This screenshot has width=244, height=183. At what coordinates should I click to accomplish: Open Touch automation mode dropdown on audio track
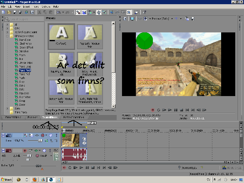click(51, 156)
